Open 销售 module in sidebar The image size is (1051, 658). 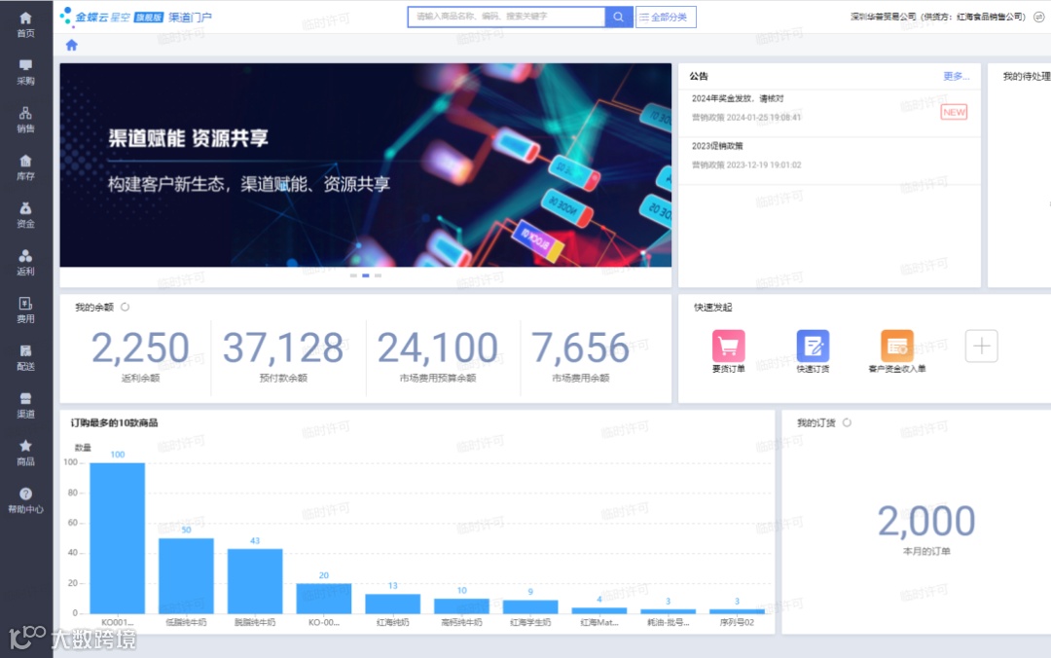coord(25,120)
